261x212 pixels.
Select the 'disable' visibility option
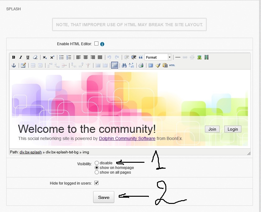pos(97,163)
